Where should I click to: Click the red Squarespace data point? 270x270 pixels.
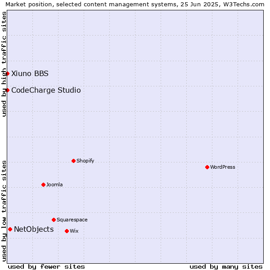click(x=54, y=220)
